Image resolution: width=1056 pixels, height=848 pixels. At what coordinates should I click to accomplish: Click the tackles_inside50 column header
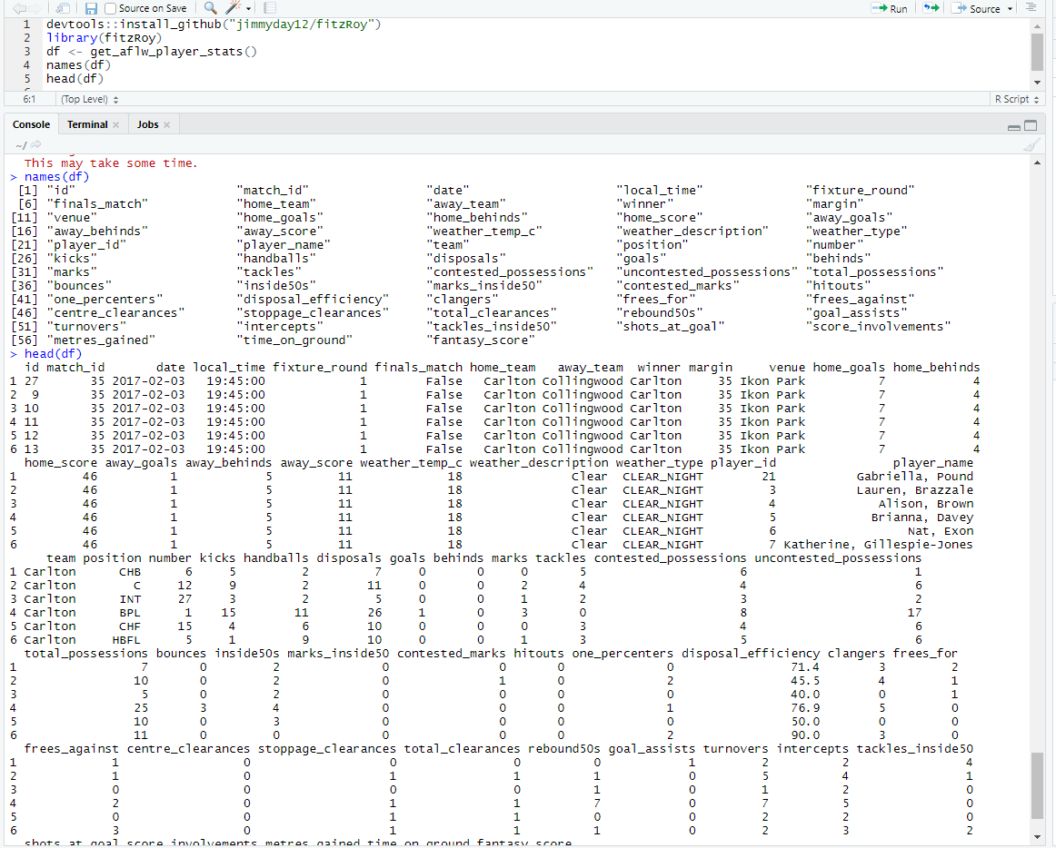tap(914, 749)
